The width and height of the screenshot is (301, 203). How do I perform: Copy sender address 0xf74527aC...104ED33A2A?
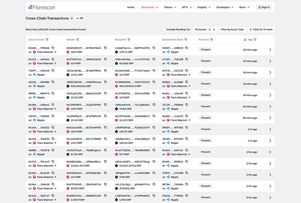pyautogui.click(x=105, y=59)
